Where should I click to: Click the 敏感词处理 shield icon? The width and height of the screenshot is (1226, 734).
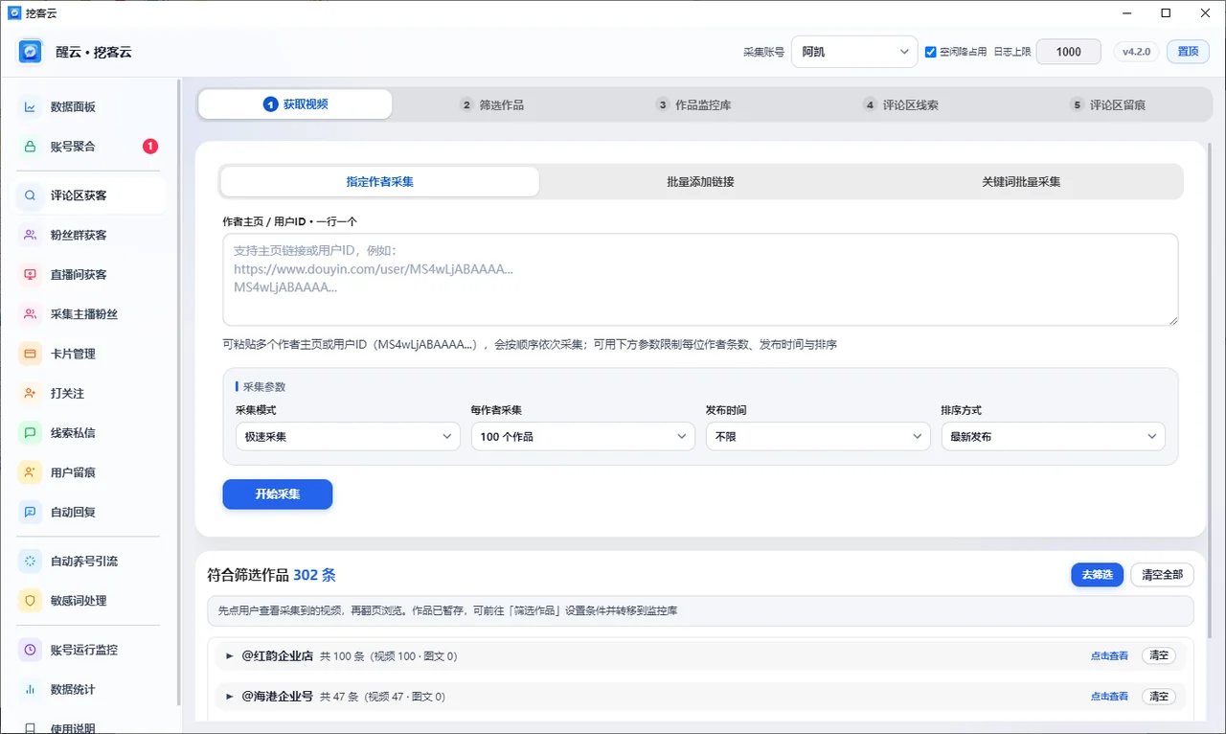click(x=31, y=601)
